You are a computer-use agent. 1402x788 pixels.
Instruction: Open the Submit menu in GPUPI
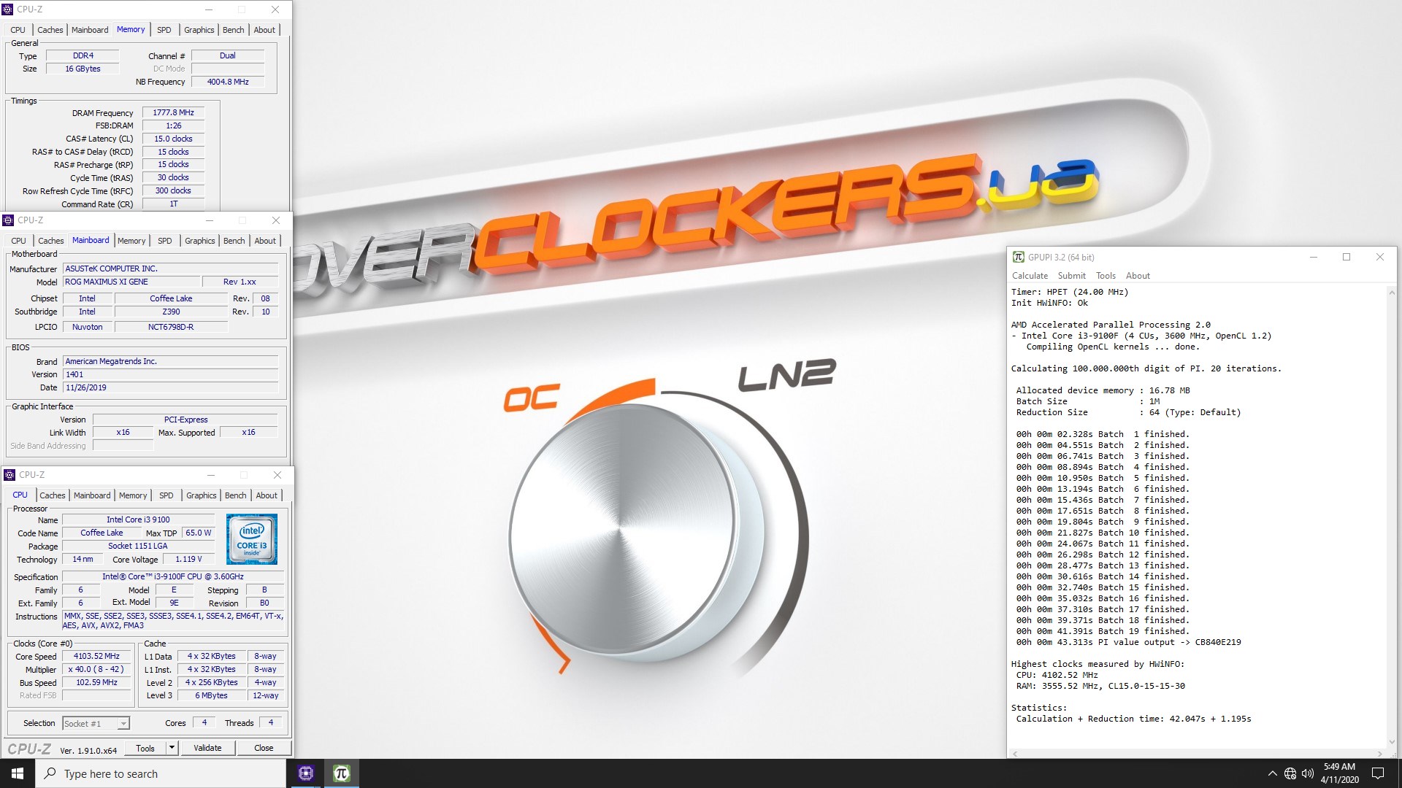tap(1071, 276)
